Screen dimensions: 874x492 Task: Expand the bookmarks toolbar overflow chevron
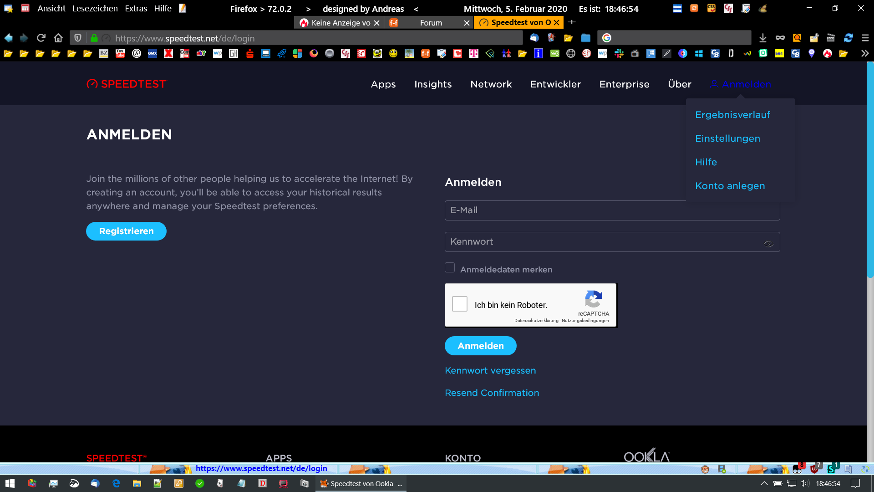(865, 53)
